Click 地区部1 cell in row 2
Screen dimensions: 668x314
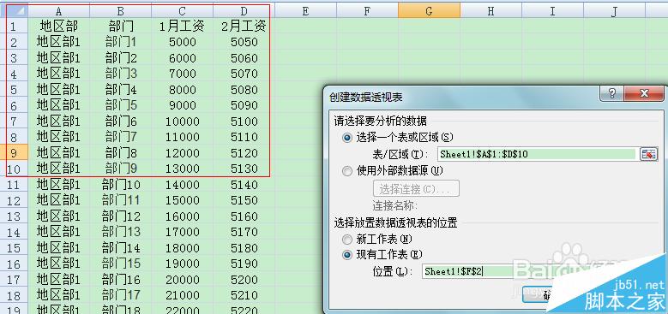pyautogui.click(x=59, y=42)
